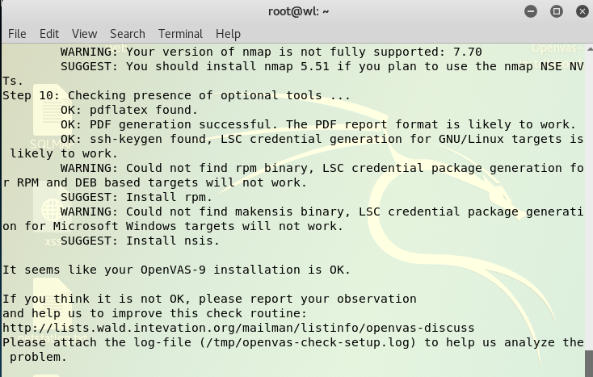
Task: Open the Terminal menu
Action: click(x=180, y=33)
